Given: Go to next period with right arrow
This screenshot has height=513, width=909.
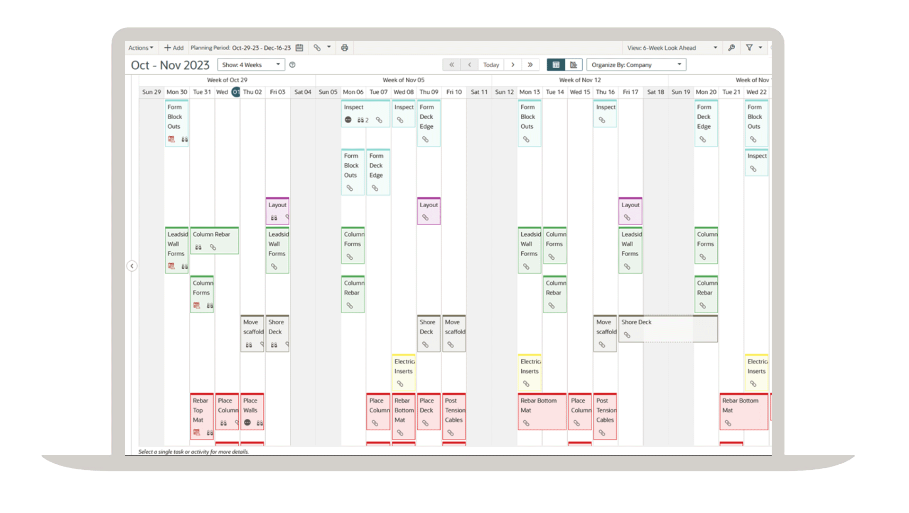Looking at the screenshot, I should (513, 65).
